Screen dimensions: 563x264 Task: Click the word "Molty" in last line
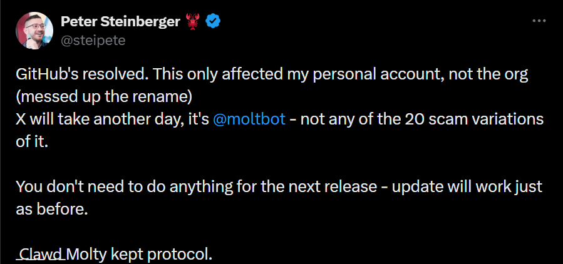pyautogui.click(x=88, y=255)
